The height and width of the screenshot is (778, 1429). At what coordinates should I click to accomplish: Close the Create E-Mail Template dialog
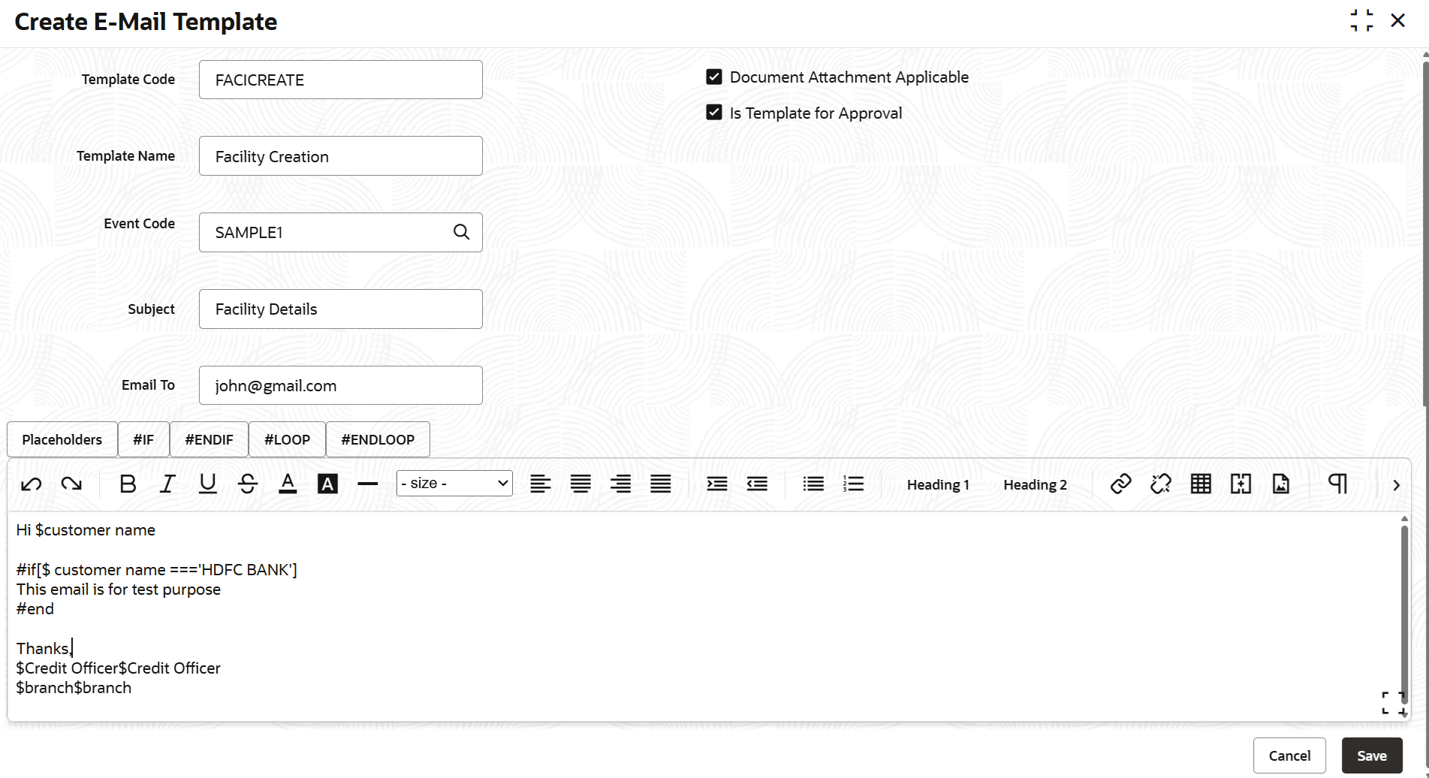(1397, 20)
